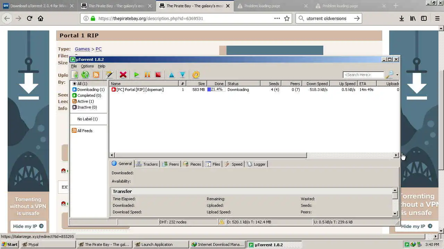Switch to the Speed tab
Image resolution: width=444 pixels, height=249 pixels.
click(233, 164)
